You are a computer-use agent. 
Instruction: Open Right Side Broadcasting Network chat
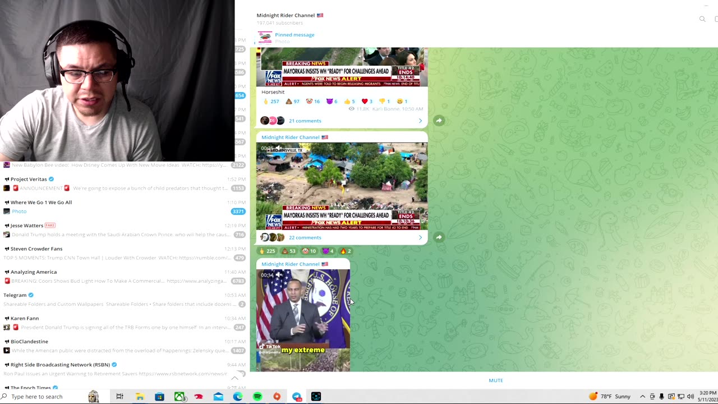pyautogui.click(x=125, y=369)
